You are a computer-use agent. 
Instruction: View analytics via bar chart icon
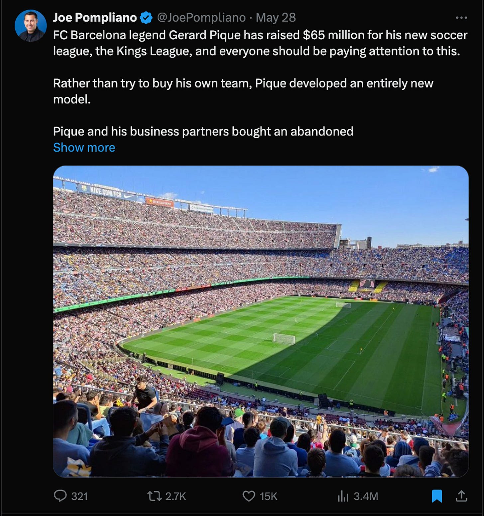[x=343, y=496]
